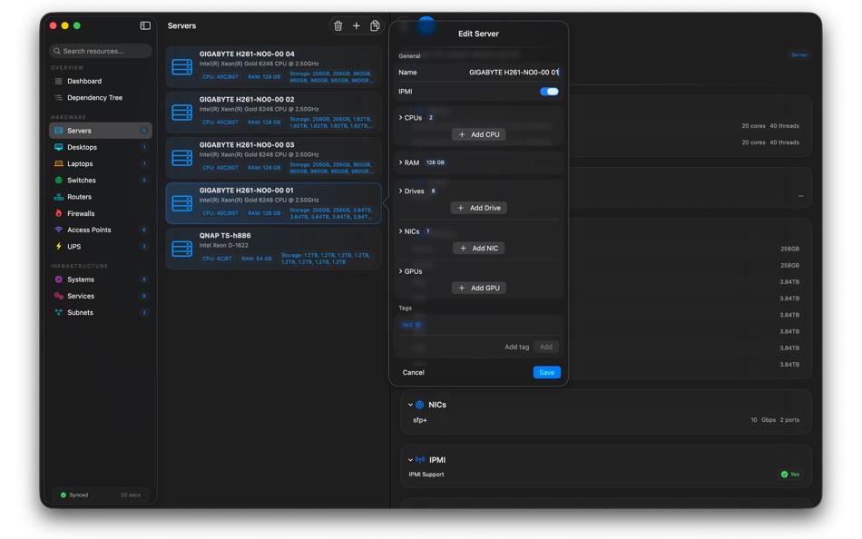Select the Services infrastructure item
The width and height of the screenshot is (862, 539).
[x=83, y=296]
